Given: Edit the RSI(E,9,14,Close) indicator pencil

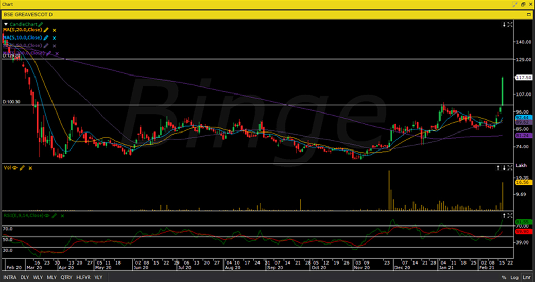Looking at the screenshot, I should click(54, 215).
